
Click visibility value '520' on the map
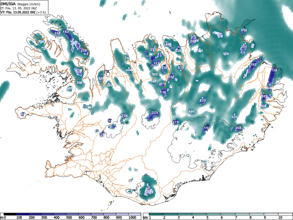pyautogui.click(x=101, y=78)
